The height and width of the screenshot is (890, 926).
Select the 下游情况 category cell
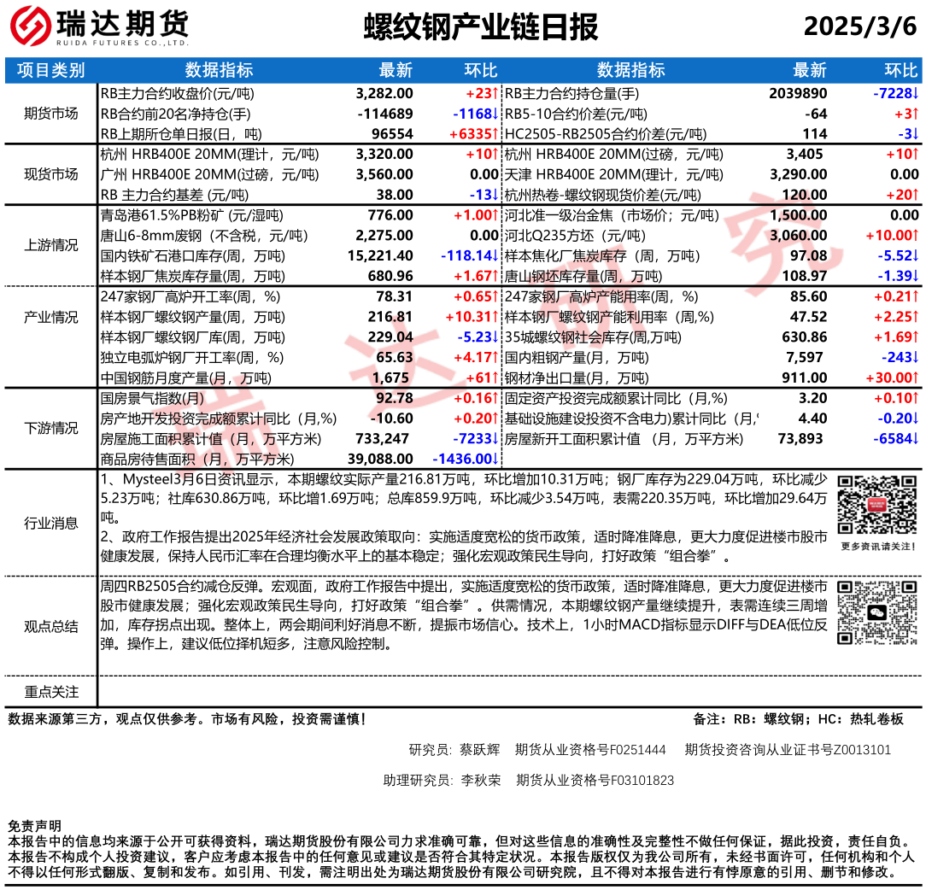tap(50, 428)
